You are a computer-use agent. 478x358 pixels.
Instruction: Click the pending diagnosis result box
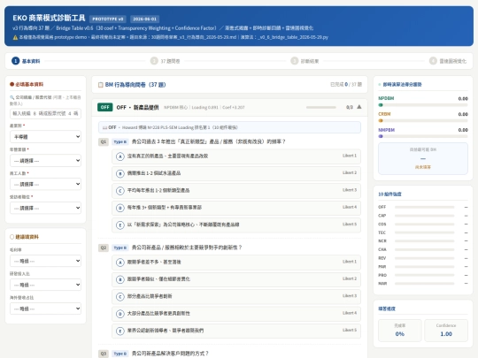click(423, 158)
